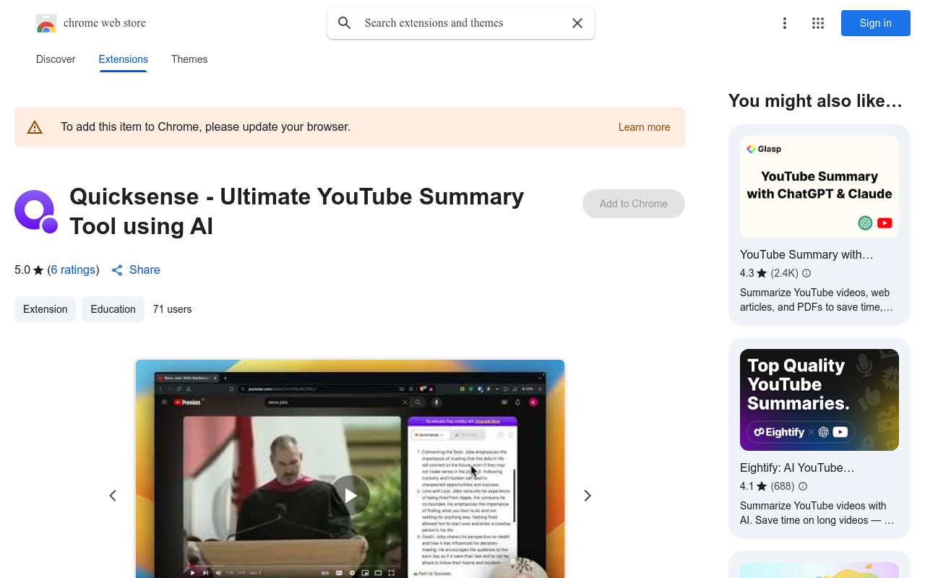Click the info icon beside 688 ratings
This screenshot has width=925, height=578.
(803, 486)
